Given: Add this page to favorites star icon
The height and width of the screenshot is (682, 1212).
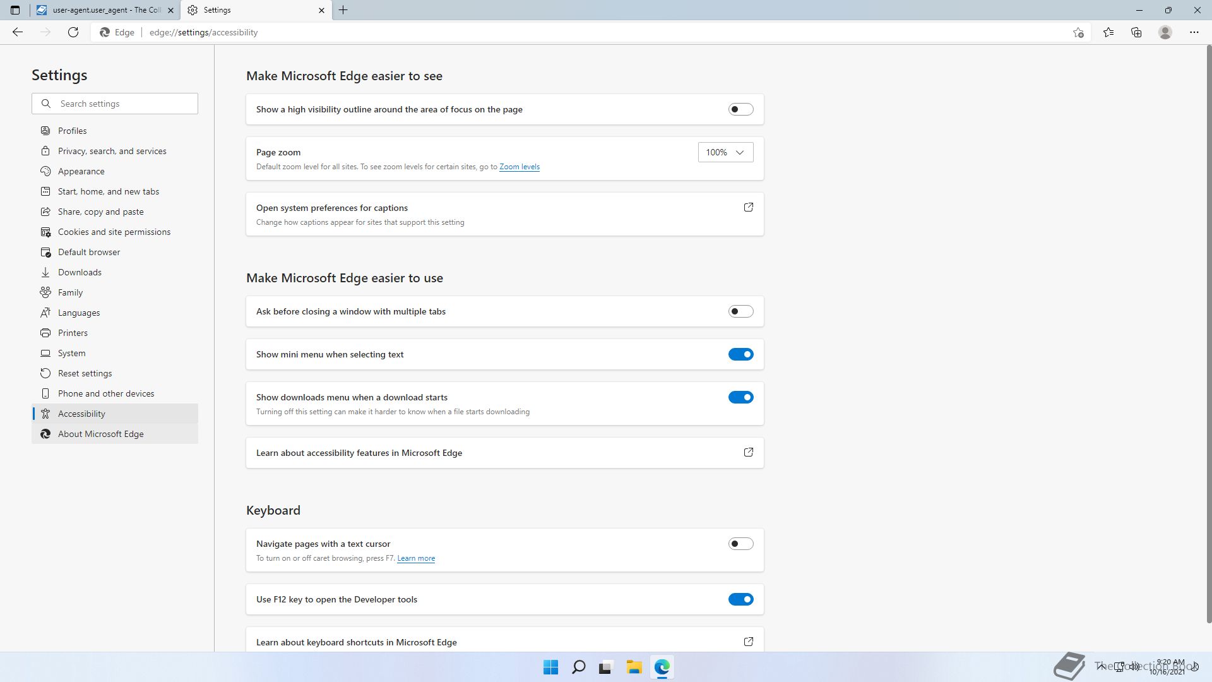Looking at the screenshot, I should point(1078,32).
